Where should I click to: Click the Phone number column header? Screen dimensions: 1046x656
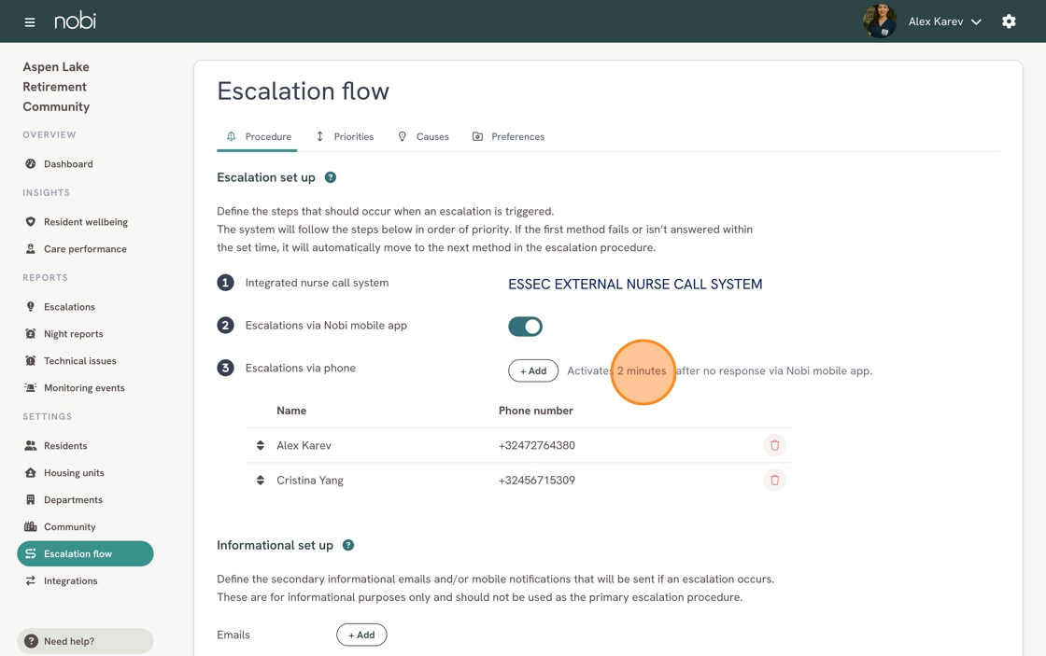pos(536,411)
